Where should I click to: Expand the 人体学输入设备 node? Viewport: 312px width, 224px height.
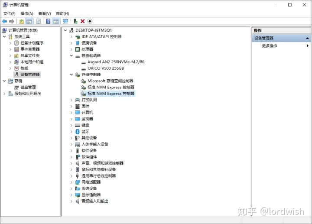[71, 144]
